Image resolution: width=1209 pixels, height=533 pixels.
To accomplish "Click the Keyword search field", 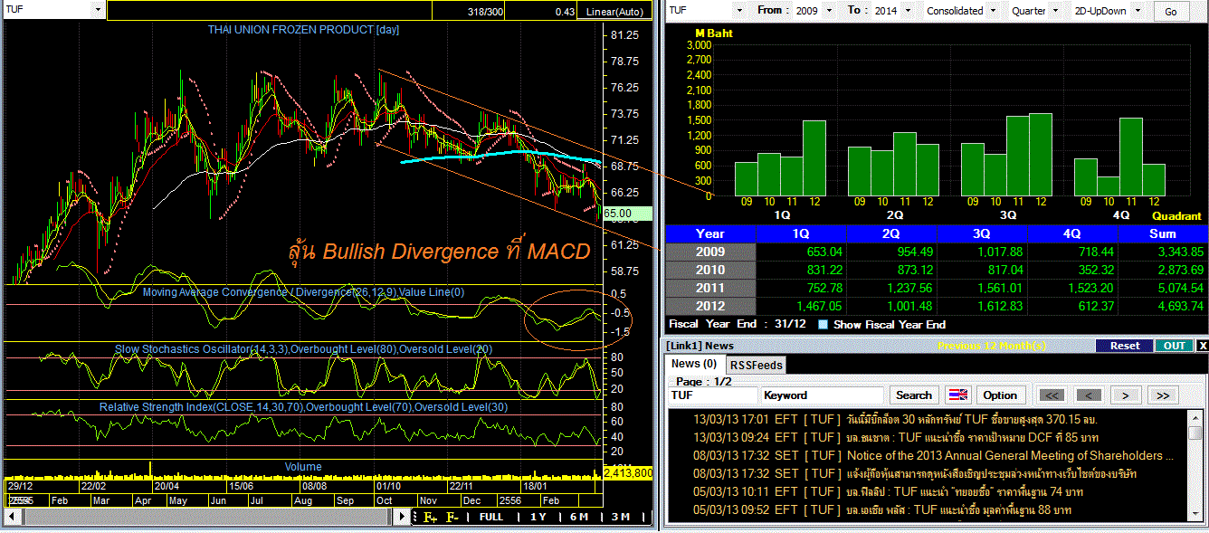I will click(x=823, y=395).
